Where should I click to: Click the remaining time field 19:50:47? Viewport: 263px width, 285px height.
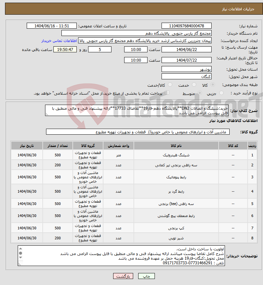pyautogui.click(x=65, y=49)
